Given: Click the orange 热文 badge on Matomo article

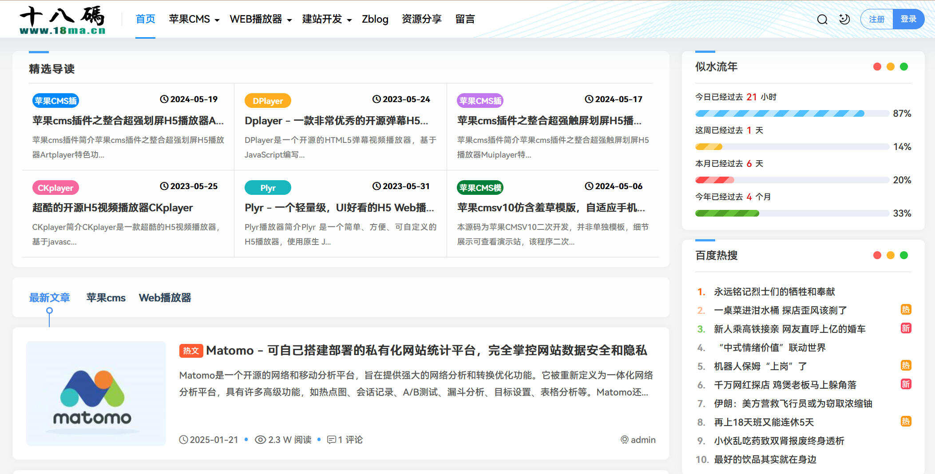Looking at the screenshot, I should coord(191,351).
